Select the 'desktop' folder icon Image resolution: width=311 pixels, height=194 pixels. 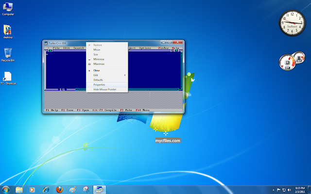pos(8,32)
